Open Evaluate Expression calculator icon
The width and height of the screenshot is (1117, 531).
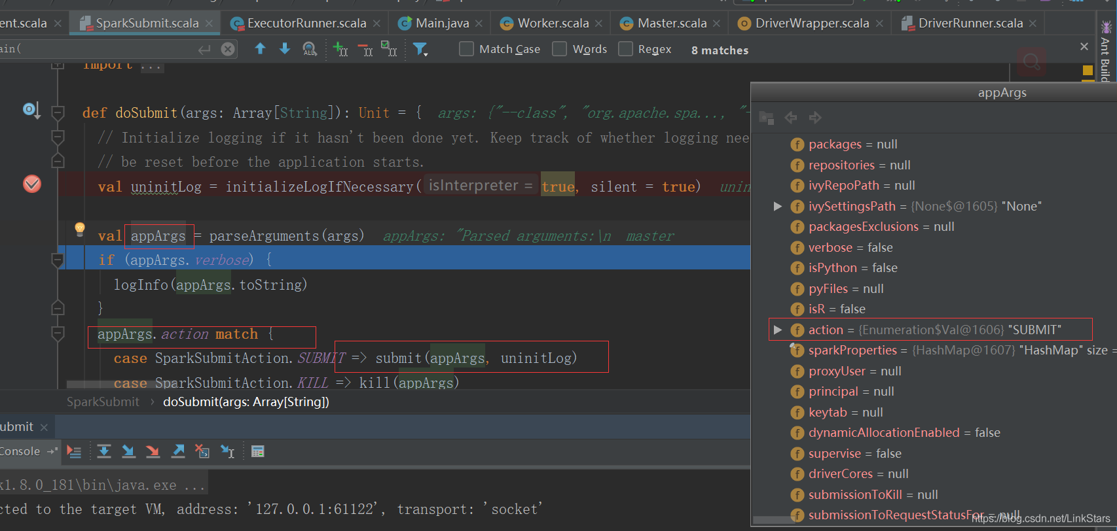tap(258, 451)
